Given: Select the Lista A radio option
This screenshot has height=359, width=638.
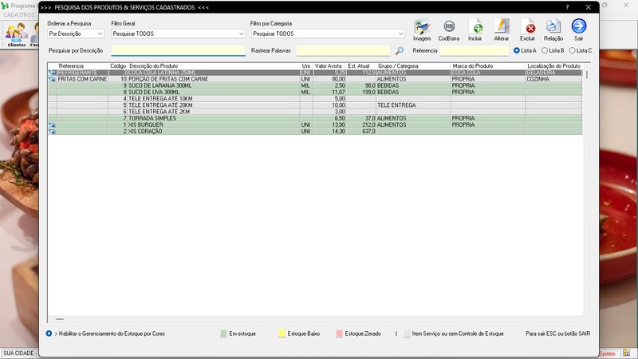Looking at the screenshot, I should click(525, 50).
